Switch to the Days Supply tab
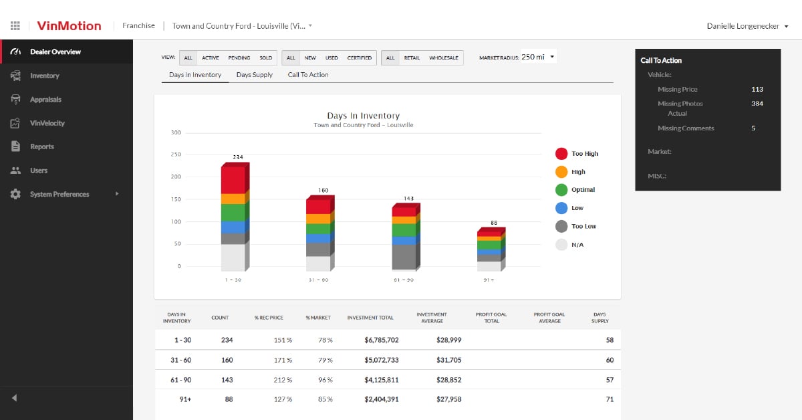Image resolution: width=802 pixels, height=420 pixels. (x=254, y=75)
